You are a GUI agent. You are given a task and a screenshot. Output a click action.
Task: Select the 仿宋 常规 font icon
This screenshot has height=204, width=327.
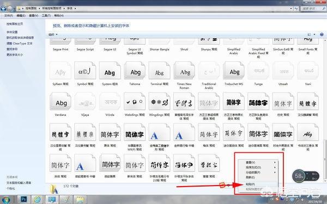pyautogui.click(x=283, y=102)
